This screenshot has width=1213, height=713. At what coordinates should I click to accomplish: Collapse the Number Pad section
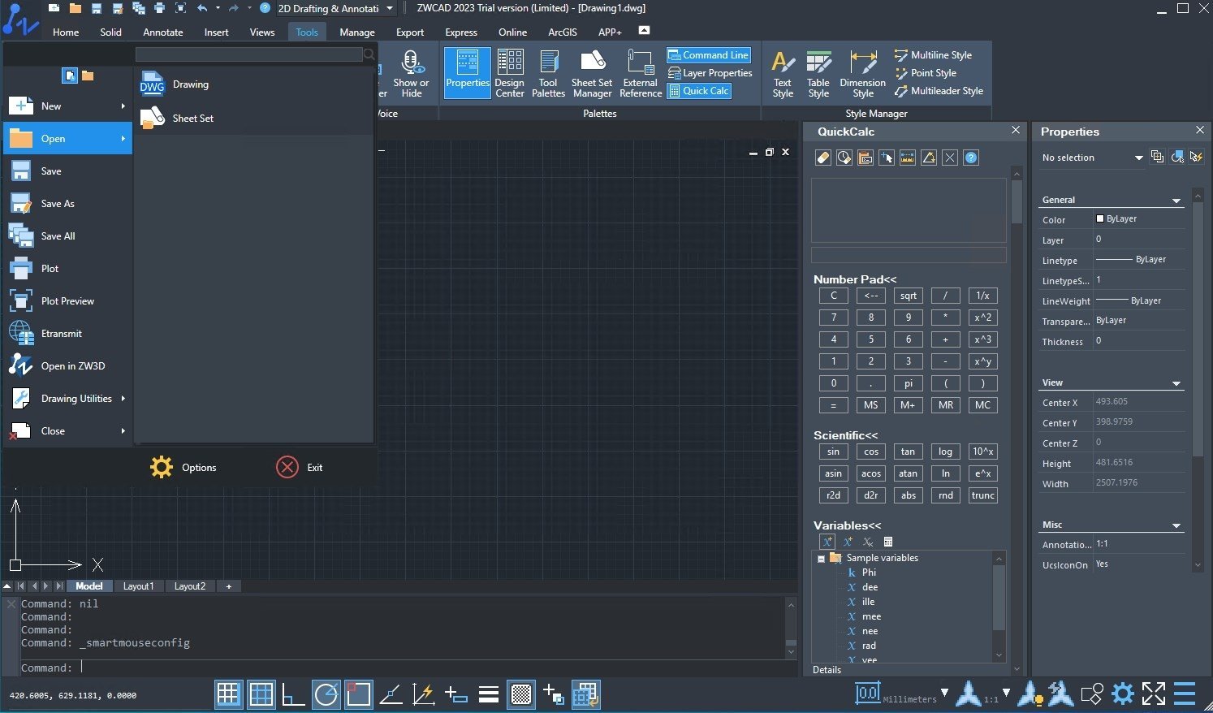(855, 279)
